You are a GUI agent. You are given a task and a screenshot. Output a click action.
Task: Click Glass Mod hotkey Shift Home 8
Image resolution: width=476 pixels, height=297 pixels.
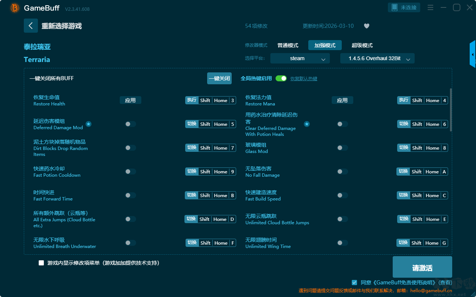click(422, 148)
